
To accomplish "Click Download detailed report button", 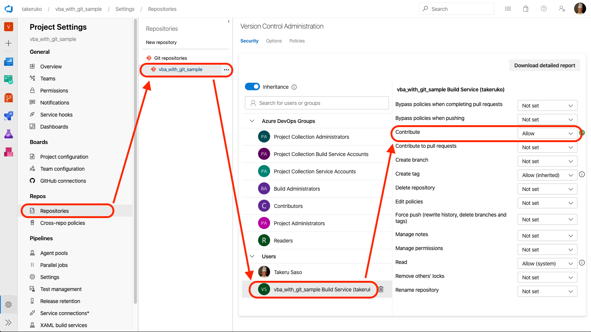I will pyautogui.click(x=545, y=65).
